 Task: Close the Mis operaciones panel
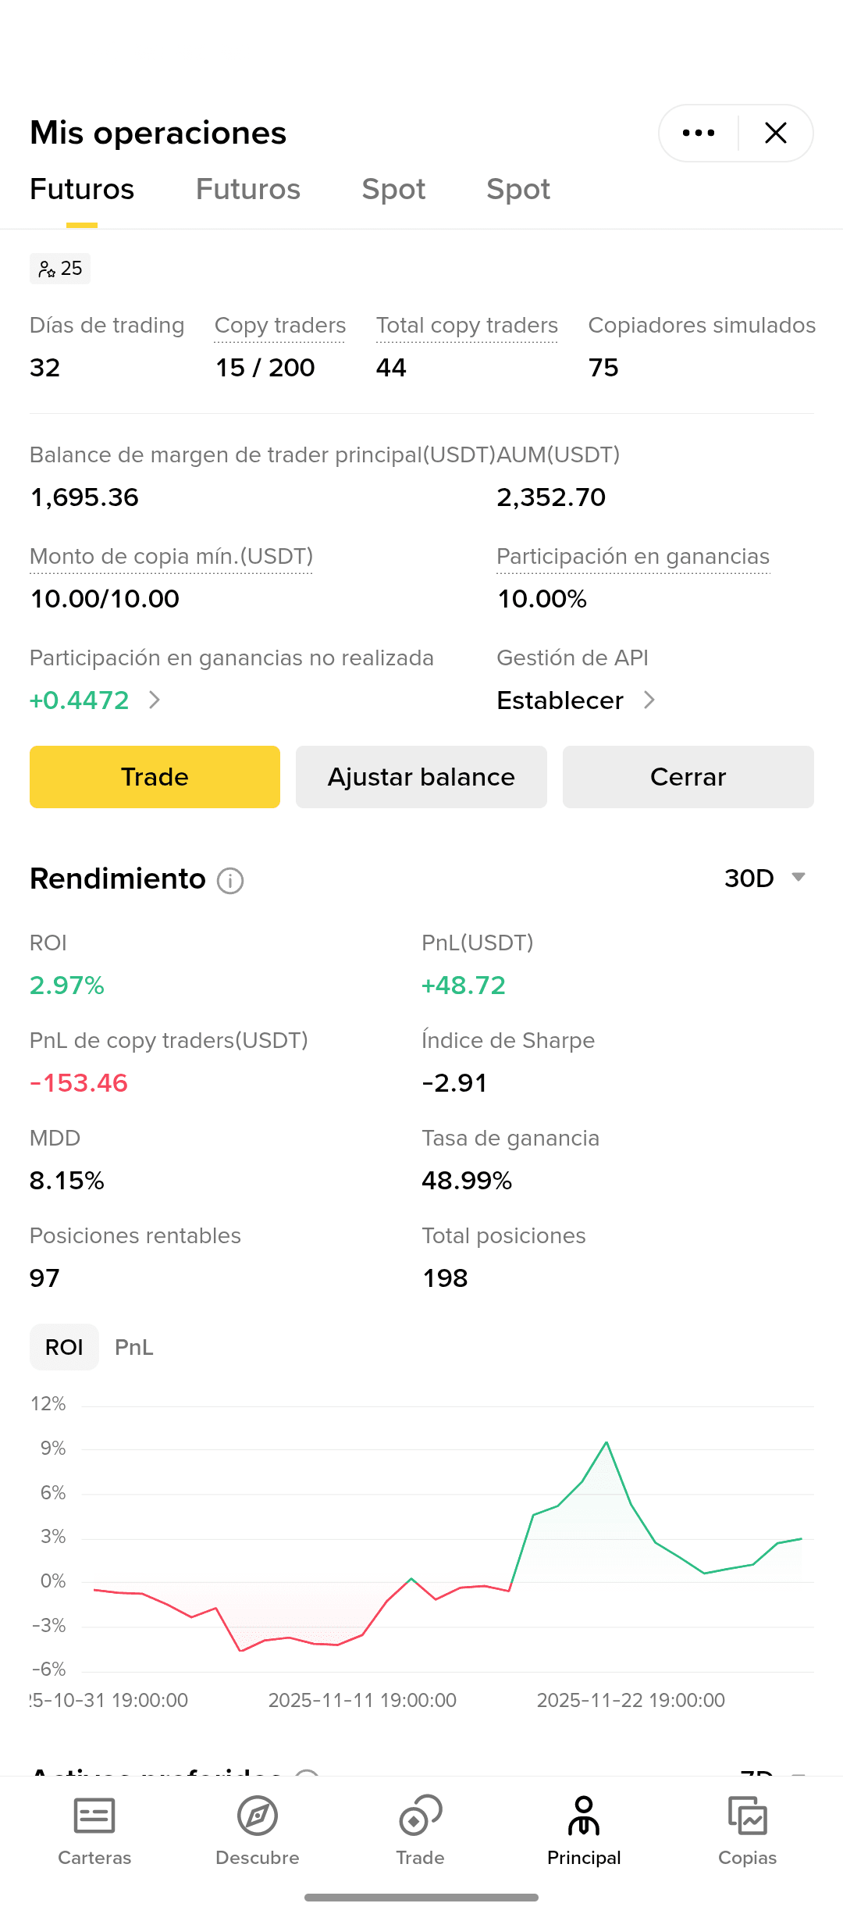(x=776, y=133)
